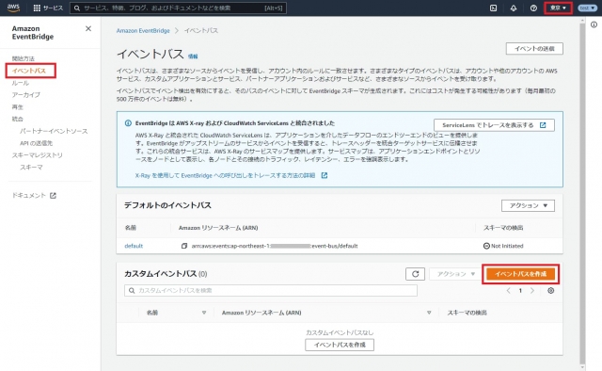Open the default event bus link
Screen dimensions: 602x371
[x=134, y=246]
